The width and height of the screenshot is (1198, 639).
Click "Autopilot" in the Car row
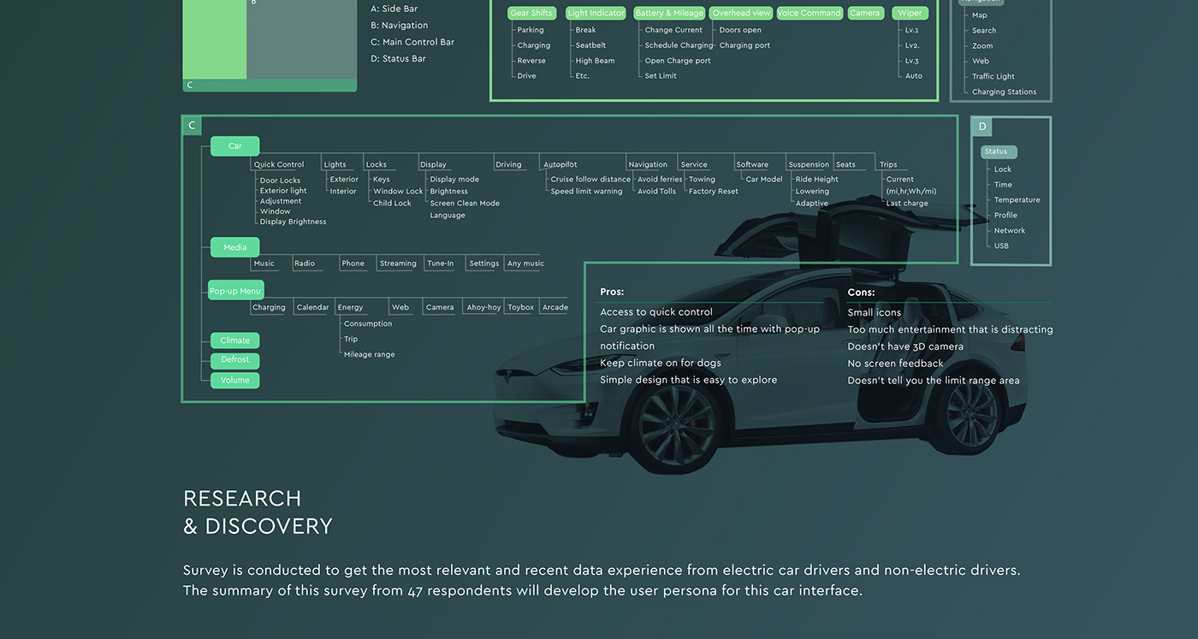point(560,164)
